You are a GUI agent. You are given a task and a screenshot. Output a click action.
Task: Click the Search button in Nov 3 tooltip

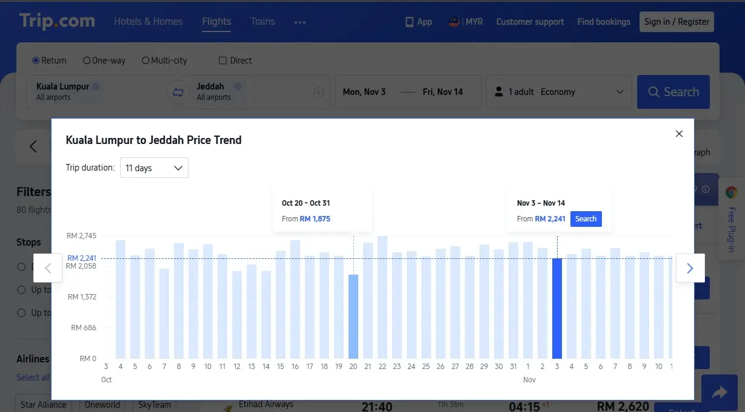(586, 219)
